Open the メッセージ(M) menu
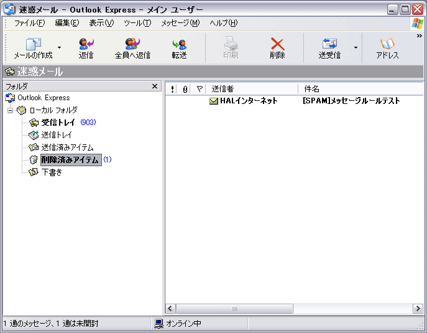The width and height of the screenshot is (427, 333). point(180,23)
